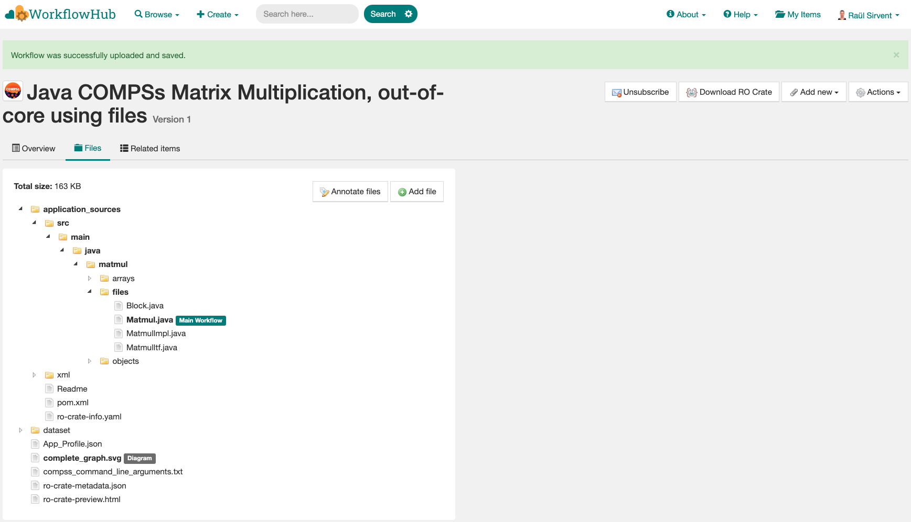Open complete_graph.svg diagram file
Viewport: 911px width, 522px height.
tap(82, 458)
